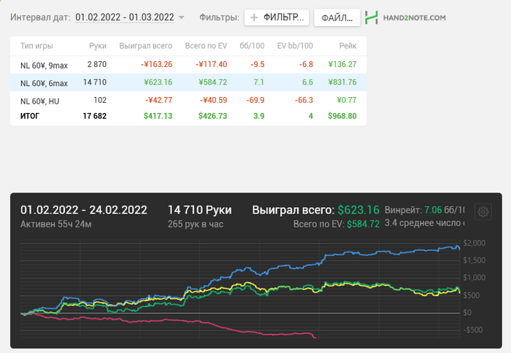This screenshot has height=353, width=511.
Task: Expand the date interval dropdown arrow
Action: pos(182,18)
